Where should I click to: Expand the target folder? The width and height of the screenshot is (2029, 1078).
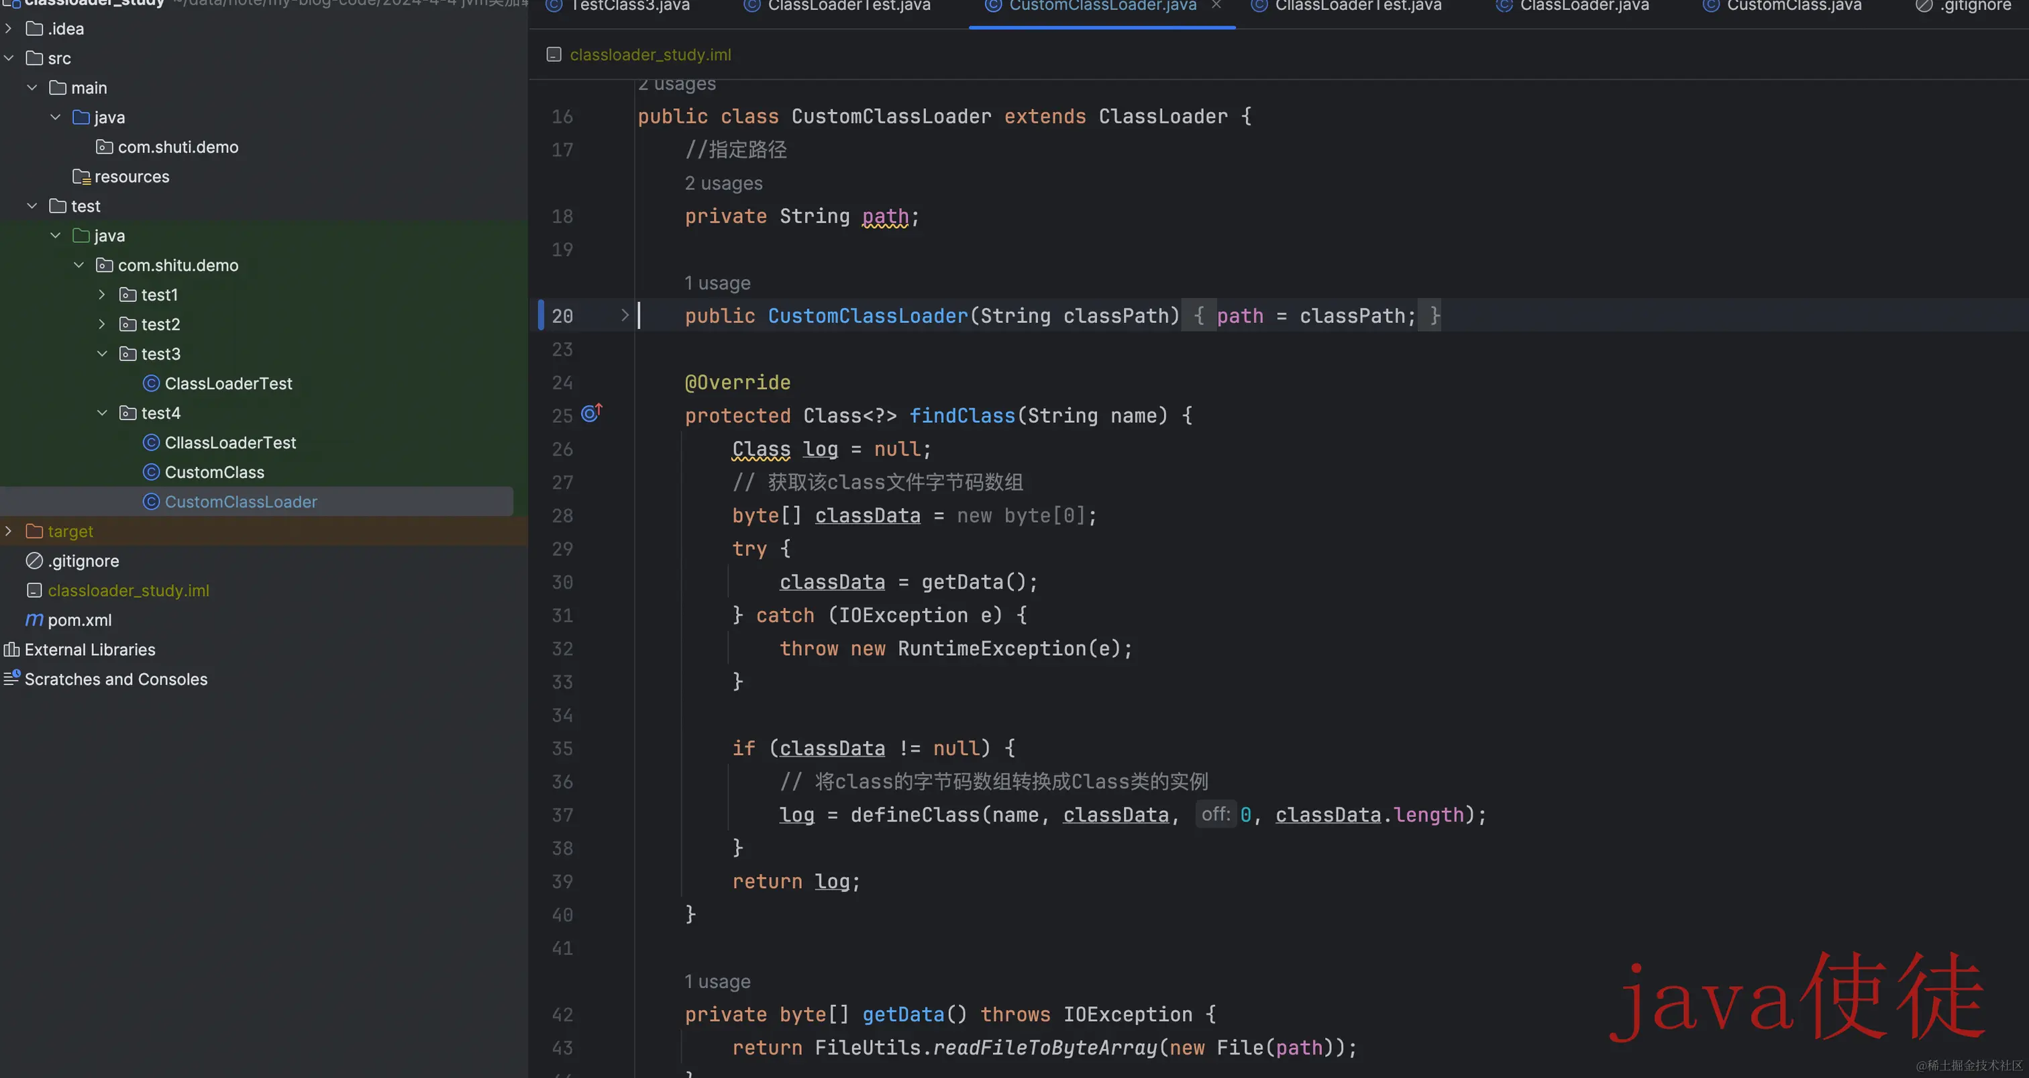9,531
